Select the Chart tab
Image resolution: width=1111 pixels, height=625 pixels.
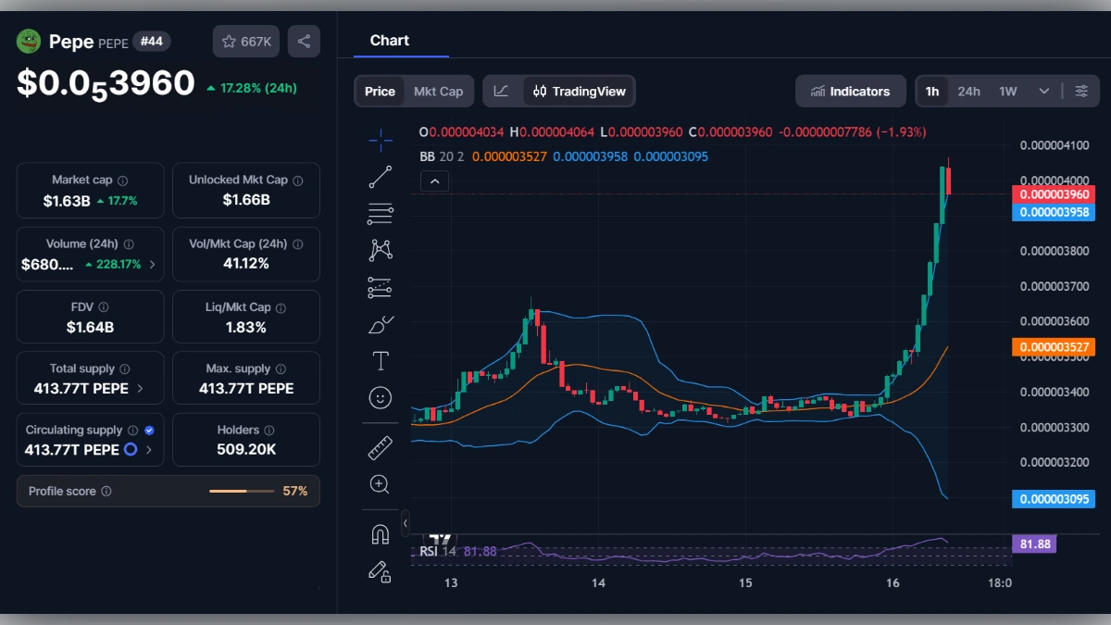[390, 40]
